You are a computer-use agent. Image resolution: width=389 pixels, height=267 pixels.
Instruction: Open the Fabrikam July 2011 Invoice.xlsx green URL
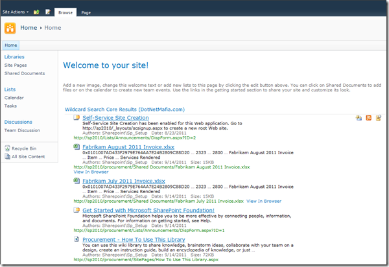pos(159,202)
